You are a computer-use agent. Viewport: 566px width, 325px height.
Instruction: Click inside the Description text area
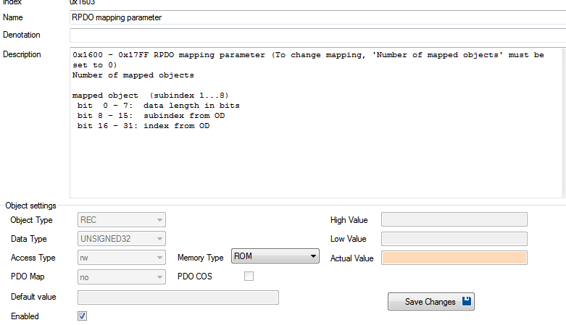coord(316,122)
